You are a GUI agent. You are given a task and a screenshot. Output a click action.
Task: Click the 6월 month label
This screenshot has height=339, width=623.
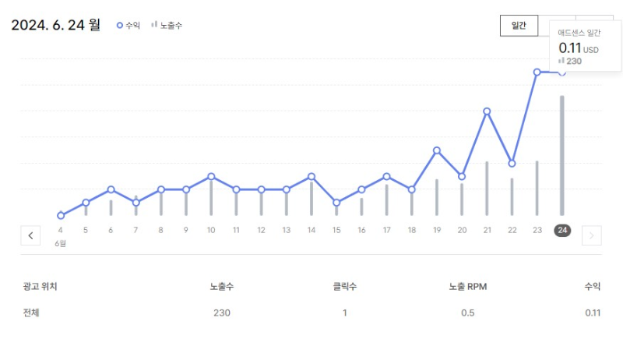(x=61, y=243)
